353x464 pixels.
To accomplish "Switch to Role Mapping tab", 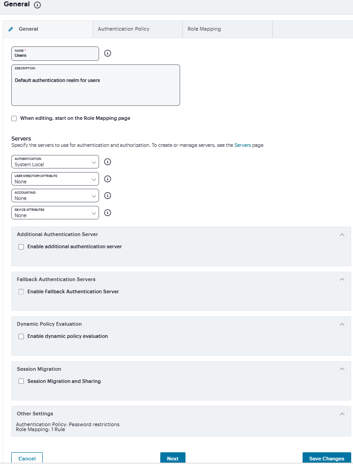I will (204, 29).
